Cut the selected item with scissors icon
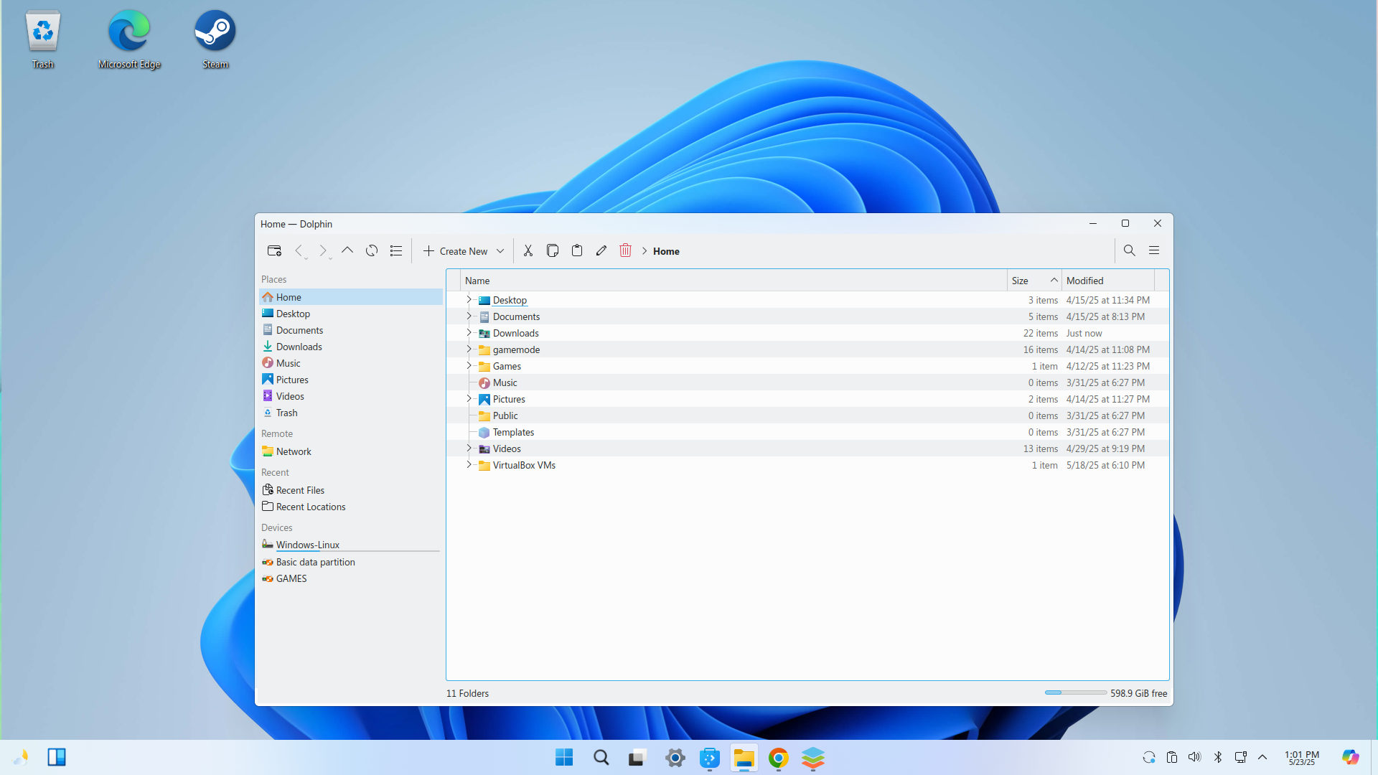Screen dimensions: 1378x775 pos(528,250)
